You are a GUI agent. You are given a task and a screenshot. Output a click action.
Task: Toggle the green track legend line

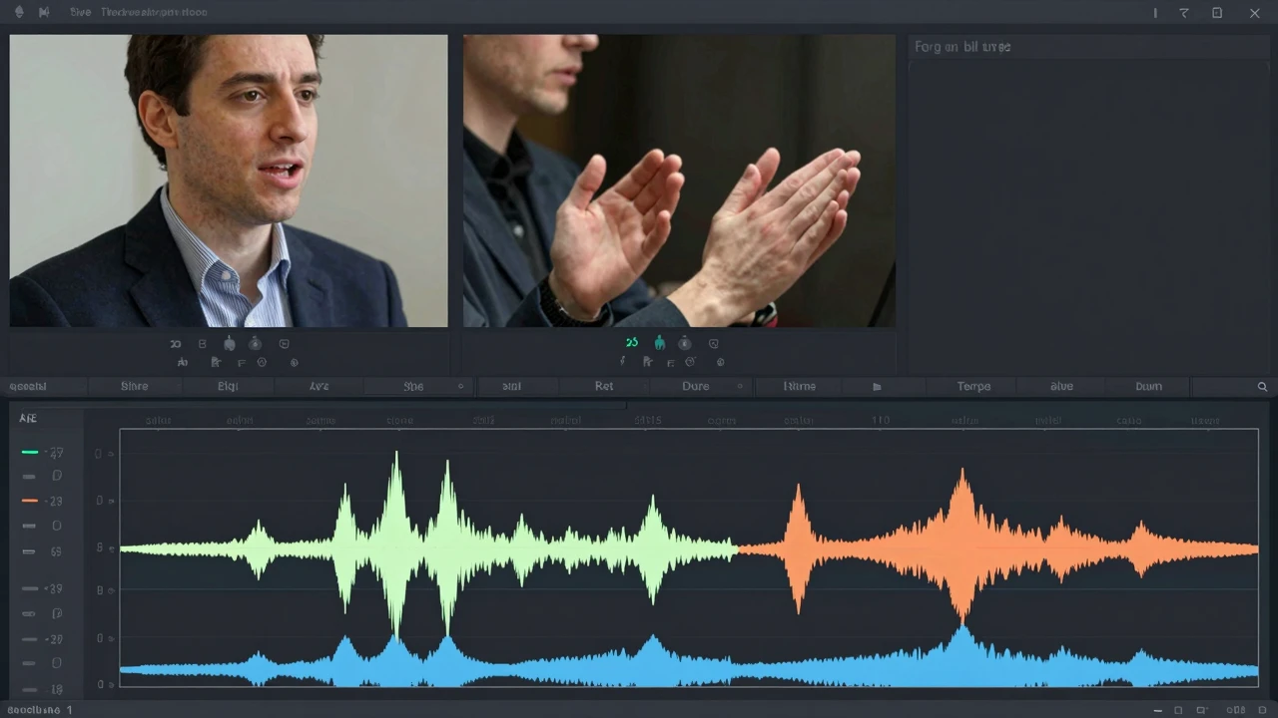30,453
